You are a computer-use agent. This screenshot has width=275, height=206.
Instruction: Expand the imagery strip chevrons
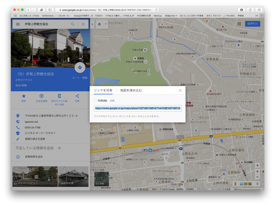257,184
